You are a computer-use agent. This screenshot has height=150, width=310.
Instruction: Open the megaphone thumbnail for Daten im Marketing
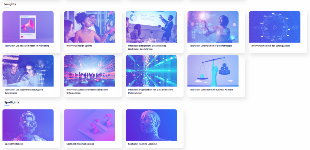[28, 27]
